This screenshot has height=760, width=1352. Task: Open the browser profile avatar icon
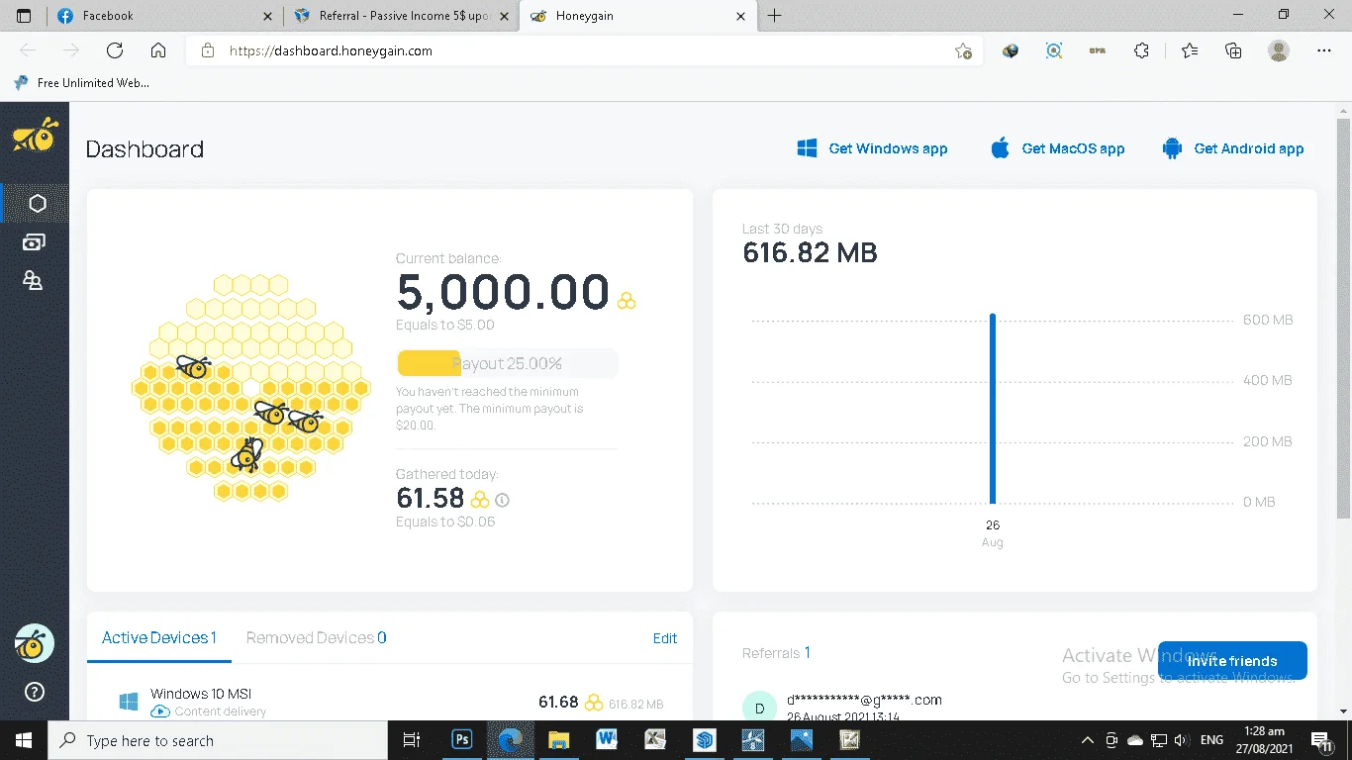click(1279, 50)
